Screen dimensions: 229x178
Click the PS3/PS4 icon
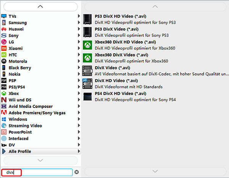pos(4,87)
